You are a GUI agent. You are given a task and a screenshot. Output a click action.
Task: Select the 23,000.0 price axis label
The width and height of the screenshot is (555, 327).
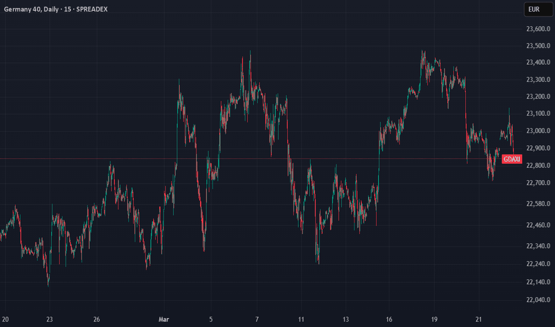point(538,131)
